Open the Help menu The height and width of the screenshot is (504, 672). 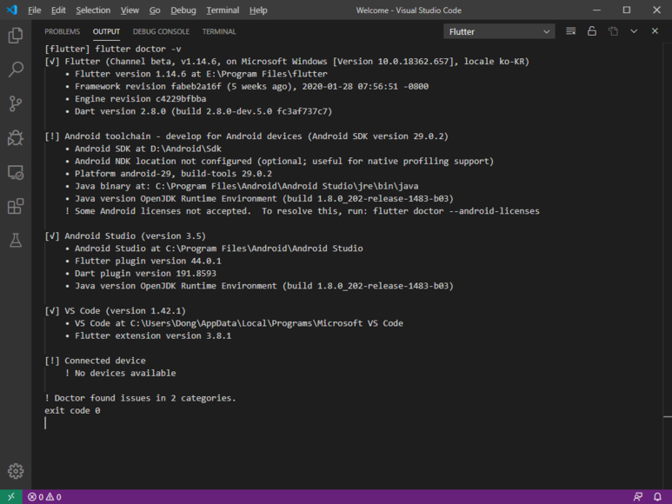click(x=258, y=10)
